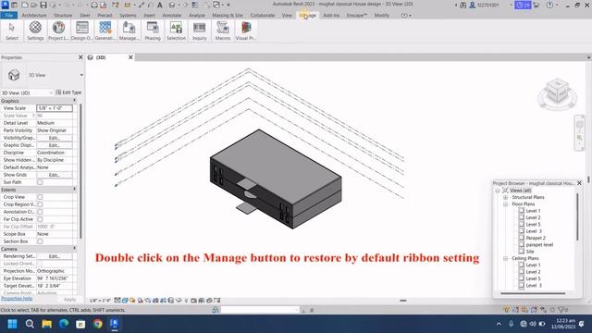Click the ViewCube in the 3D view
This screenshot has height=333, width=592.
pyautogui.click(x=557, y=92)
